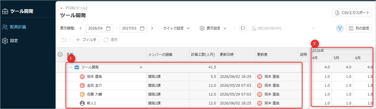Click total planned effort 41.5
The image size is (376, 109).
[212, 67]
